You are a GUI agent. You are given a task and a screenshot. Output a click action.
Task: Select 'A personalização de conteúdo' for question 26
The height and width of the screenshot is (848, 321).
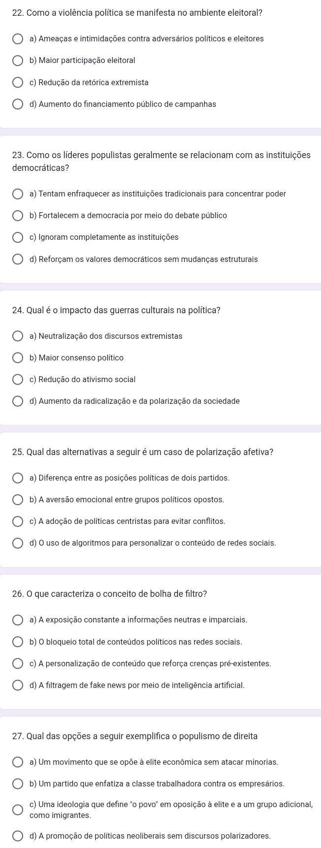[x=17, y=664]
